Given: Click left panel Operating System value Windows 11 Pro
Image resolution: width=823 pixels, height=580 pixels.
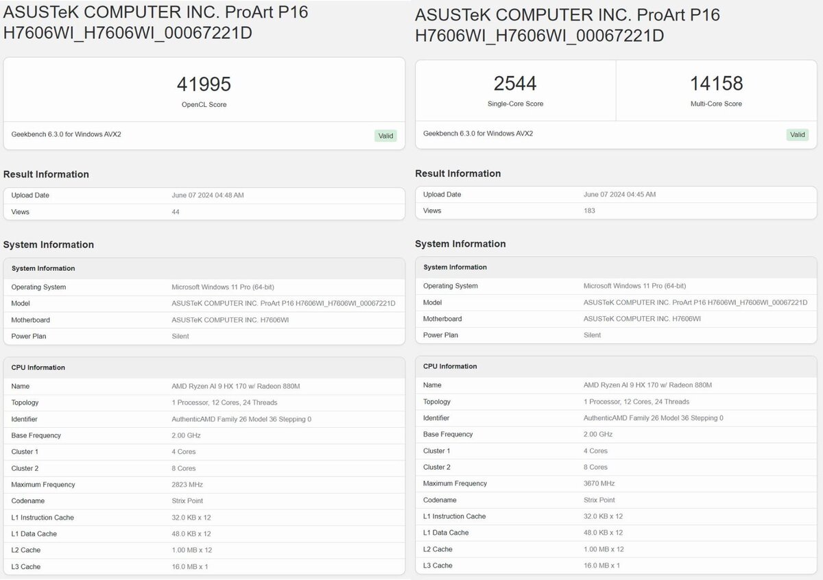Looking at the screenshot, I should [x=223, y=287].
